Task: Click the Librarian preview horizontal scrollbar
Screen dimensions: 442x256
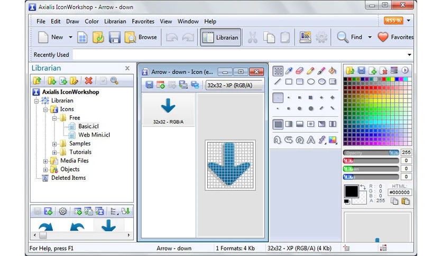Action: tap(82, 235)
